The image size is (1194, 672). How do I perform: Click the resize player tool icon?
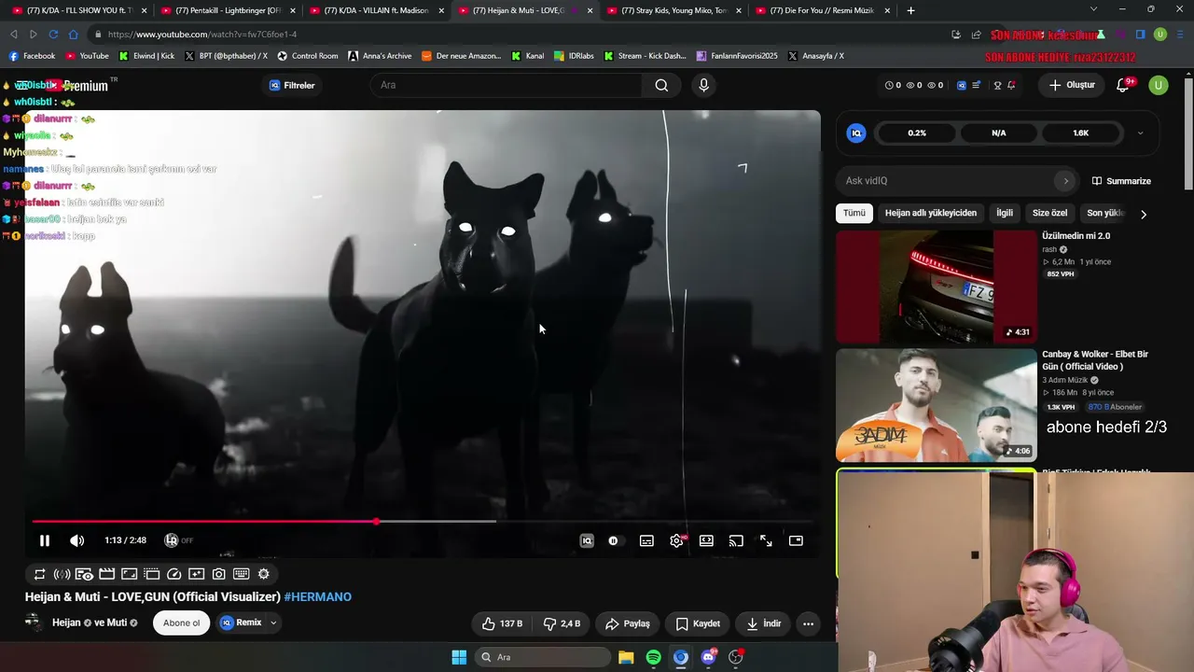[x=129, y=574]
